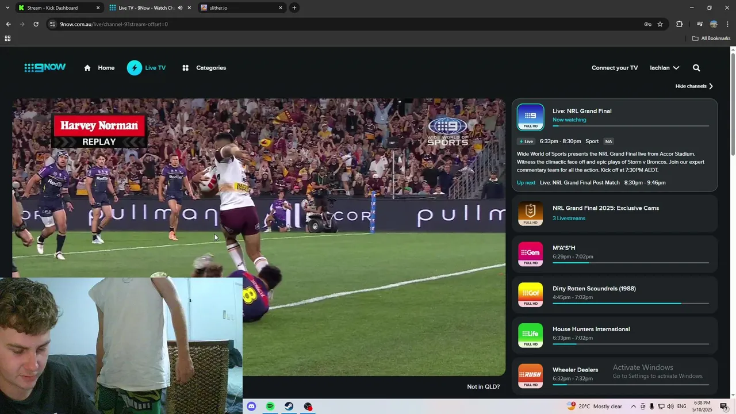
Task: Go to Home in 9Now navigation
Action: (x=106, y=68)
